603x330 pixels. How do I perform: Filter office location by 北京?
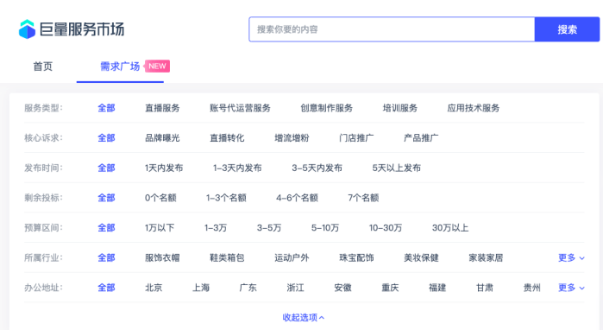click(154, 288)
